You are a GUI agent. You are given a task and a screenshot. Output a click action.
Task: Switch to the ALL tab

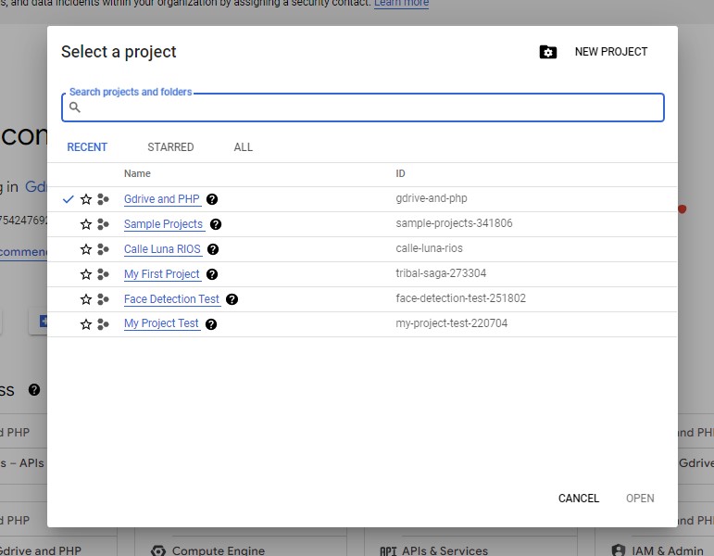tap(244, 147)
